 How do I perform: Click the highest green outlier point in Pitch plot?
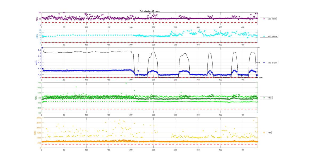click(126, 84)
